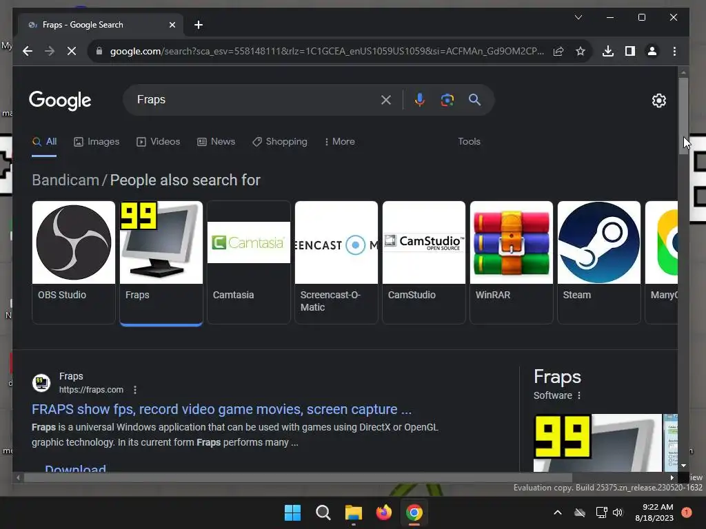Select the All results tab
Viewport: 706px width, 529px height.
[x=44, y=142]
